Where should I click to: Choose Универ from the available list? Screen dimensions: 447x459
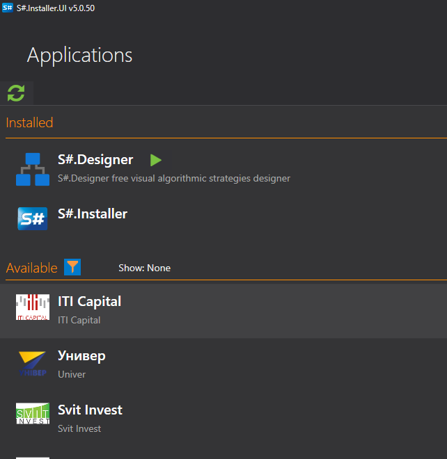coord(81,356)
